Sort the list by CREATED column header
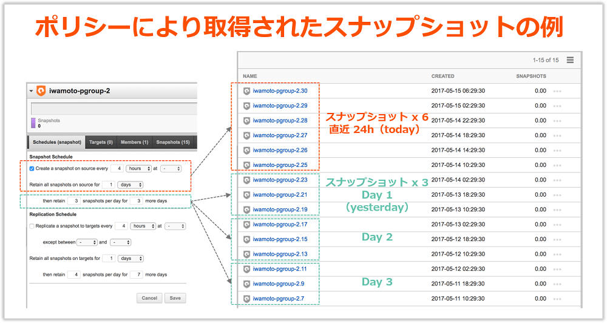607x323 pixels. point(443,76)
